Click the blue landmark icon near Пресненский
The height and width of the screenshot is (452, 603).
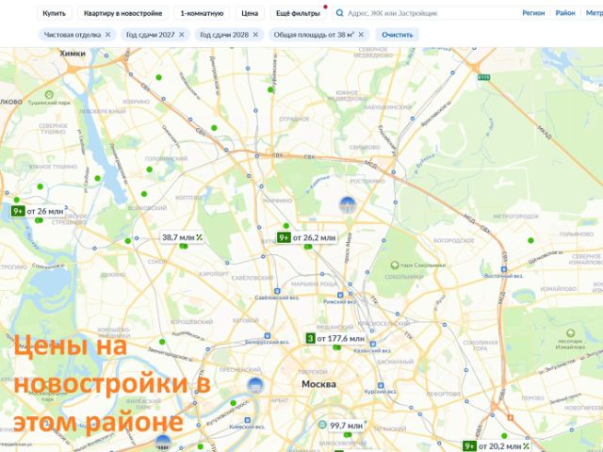point(255,385)
